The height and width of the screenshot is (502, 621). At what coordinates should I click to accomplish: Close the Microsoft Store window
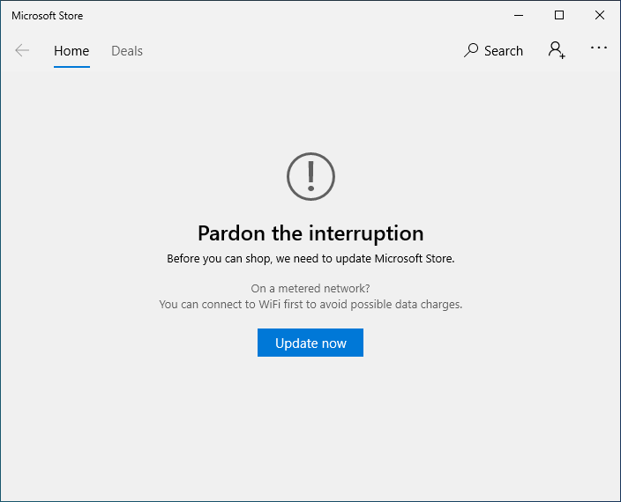point(600,16)
